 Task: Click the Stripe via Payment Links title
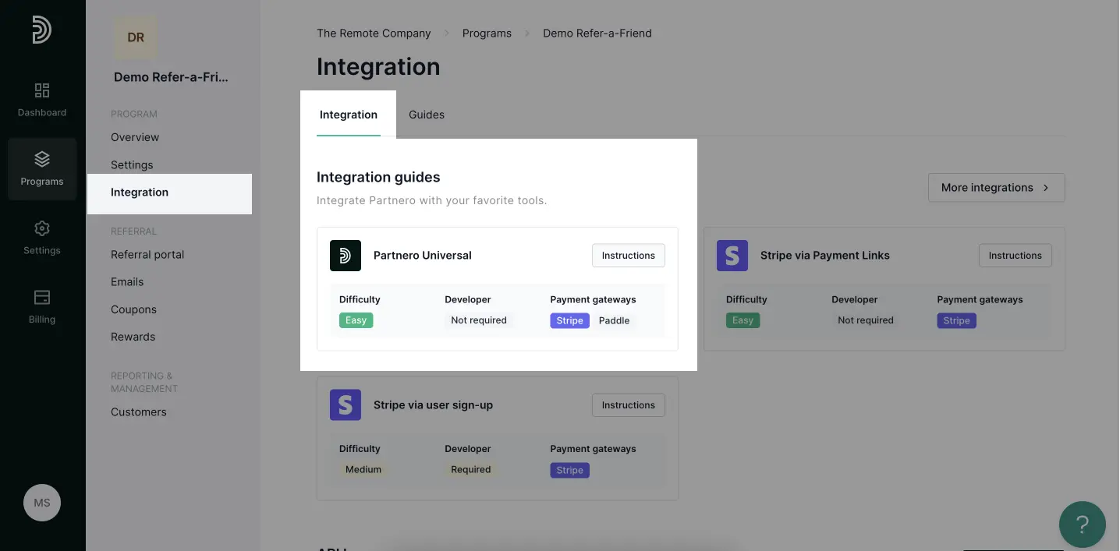point(825,256)
